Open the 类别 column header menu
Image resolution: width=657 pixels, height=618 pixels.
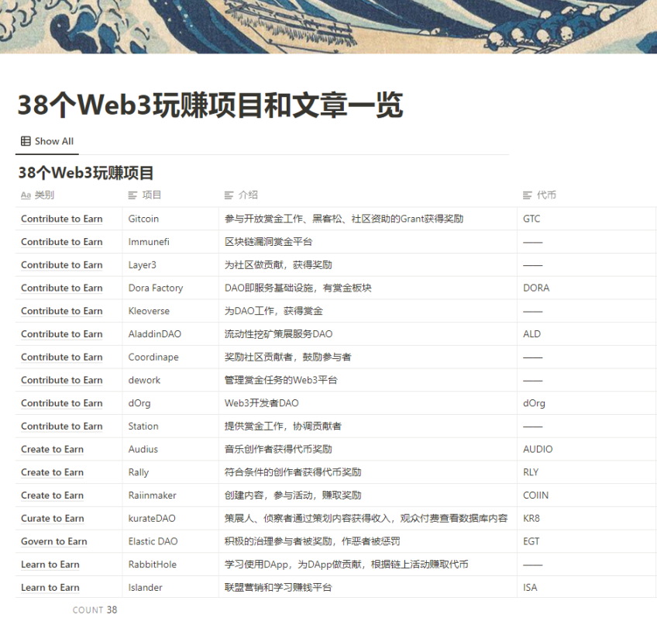coord(44,195)
